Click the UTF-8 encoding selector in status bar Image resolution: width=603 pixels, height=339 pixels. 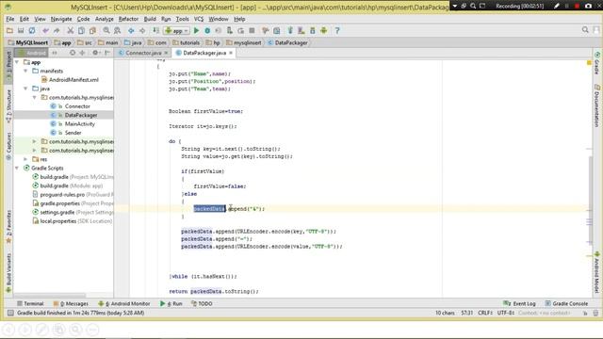505,313
